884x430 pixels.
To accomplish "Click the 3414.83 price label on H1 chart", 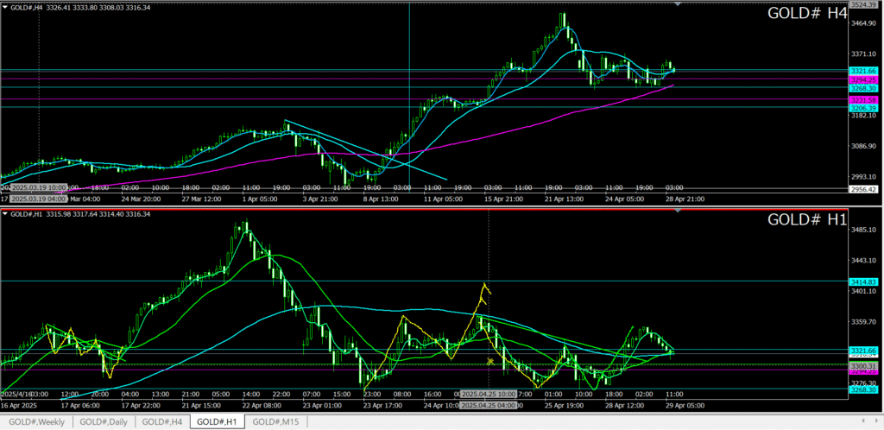I will click(x=863, y=281).
